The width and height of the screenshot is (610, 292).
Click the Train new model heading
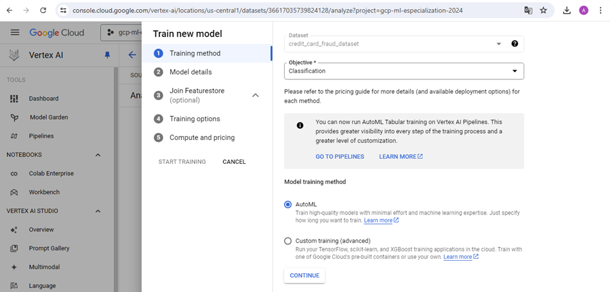click(x=188, y=34)
